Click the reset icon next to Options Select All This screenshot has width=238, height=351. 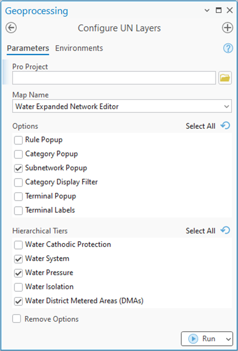[x=225, y=125]
